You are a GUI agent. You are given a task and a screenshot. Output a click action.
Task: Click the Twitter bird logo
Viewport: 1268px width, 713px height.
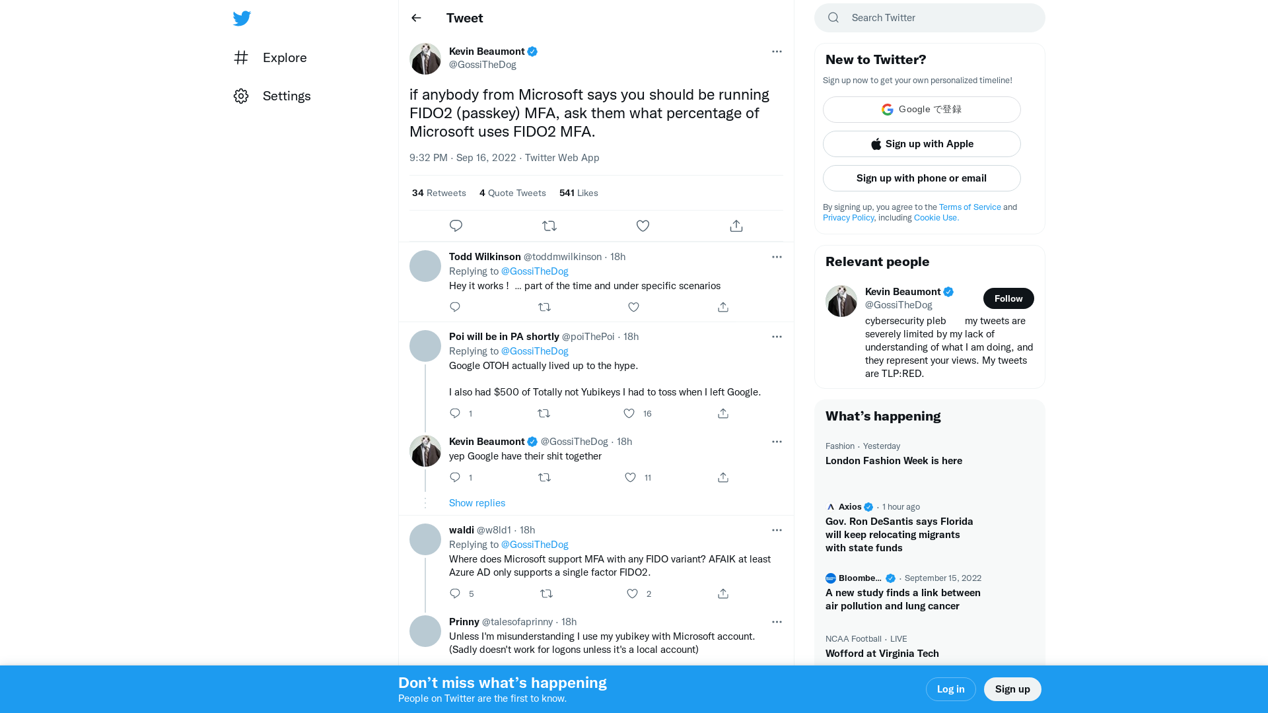(242, 18)
